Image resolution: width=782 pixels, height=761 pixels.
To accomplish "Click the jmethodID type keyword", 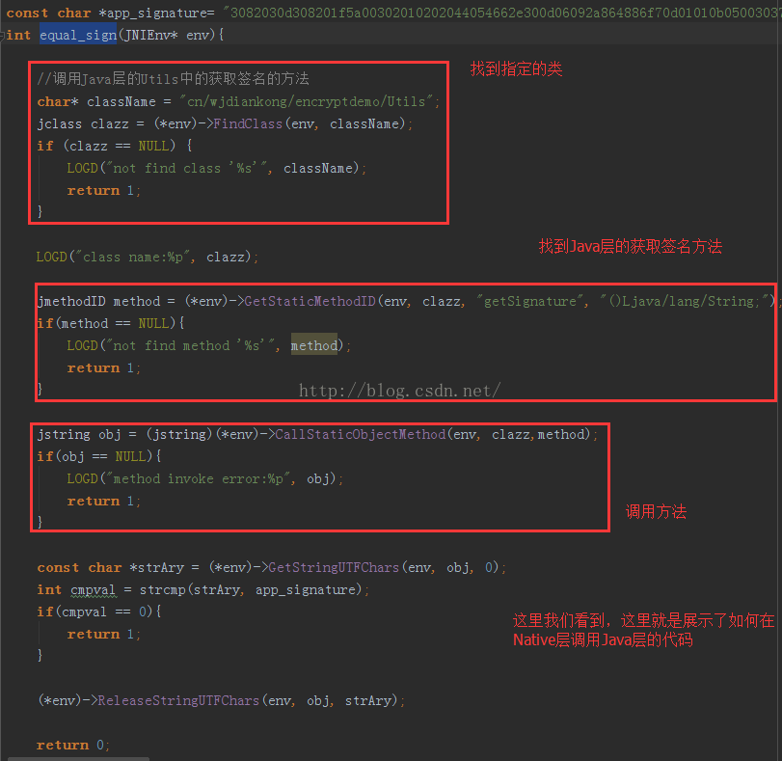I will coord(71,301).
